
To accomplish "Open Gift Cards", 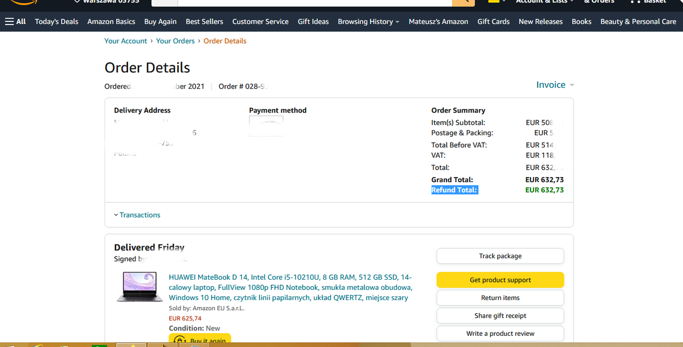I will click(x=494, y=21).
